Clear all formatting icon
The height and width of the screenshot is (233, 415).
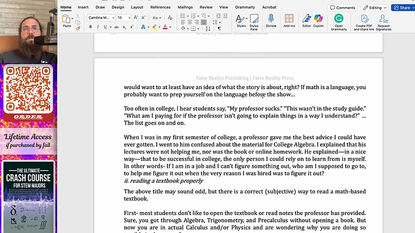click(x=170, y=17)
